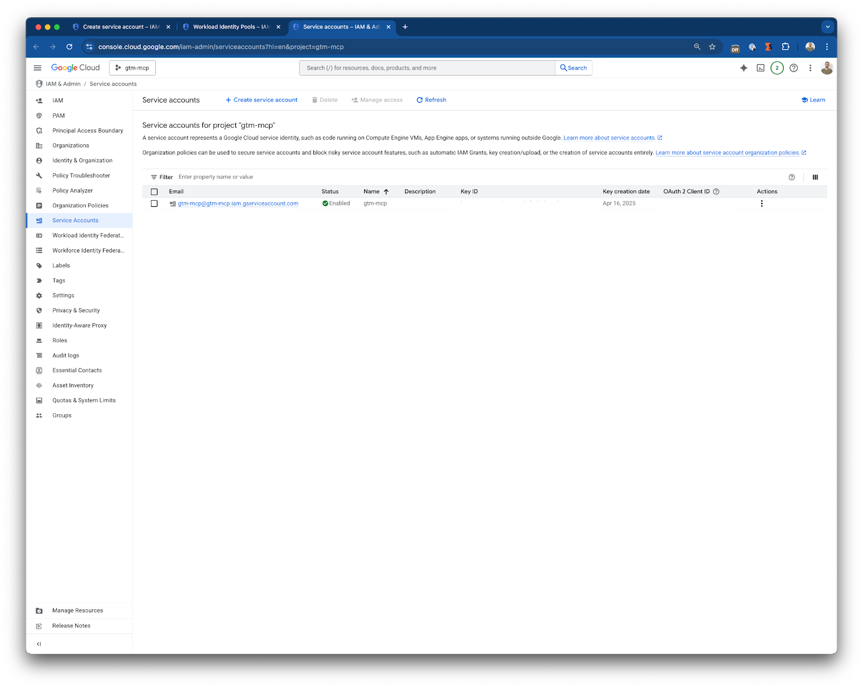Viewport: 863px width, 688px height.
Task: Open Gemini sparkle assistant icon
Action: (x=744, y=68)
